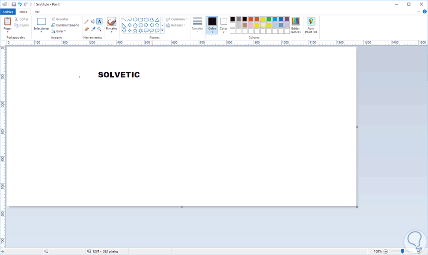This screenshot has height=255, width=428.
Task: Expand the Pinceles dropdown arrow
Action: click(x=111, y=32)
